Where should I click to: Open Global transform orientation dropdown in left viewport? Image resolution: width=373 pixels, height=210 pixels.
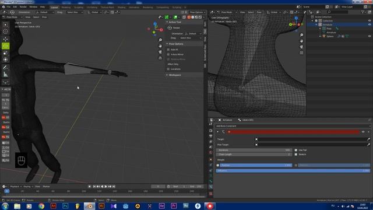point(94,12)
